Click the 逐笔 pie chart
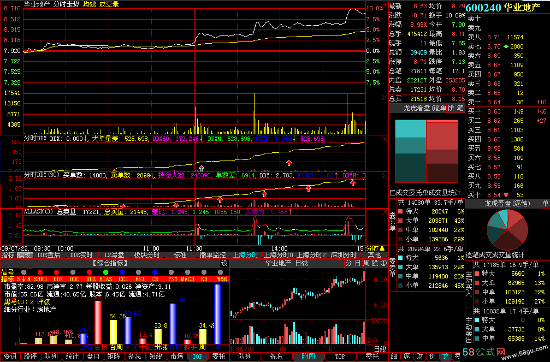This screenshot has width=550, height=362. pyautogui.click(x=507, y=229)
